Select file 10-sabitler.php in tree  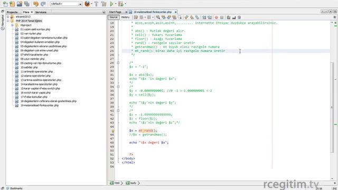coord(29,68)
